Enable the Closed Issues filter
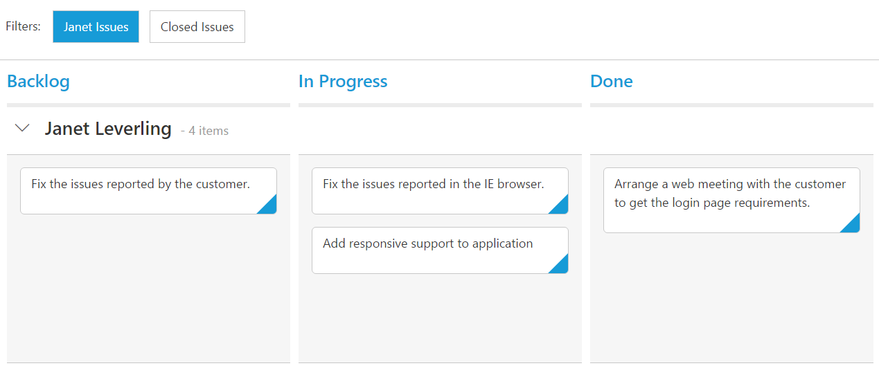The width and height of the screenshot is (879, 368). pyautogui.click(x=197, y=27)
